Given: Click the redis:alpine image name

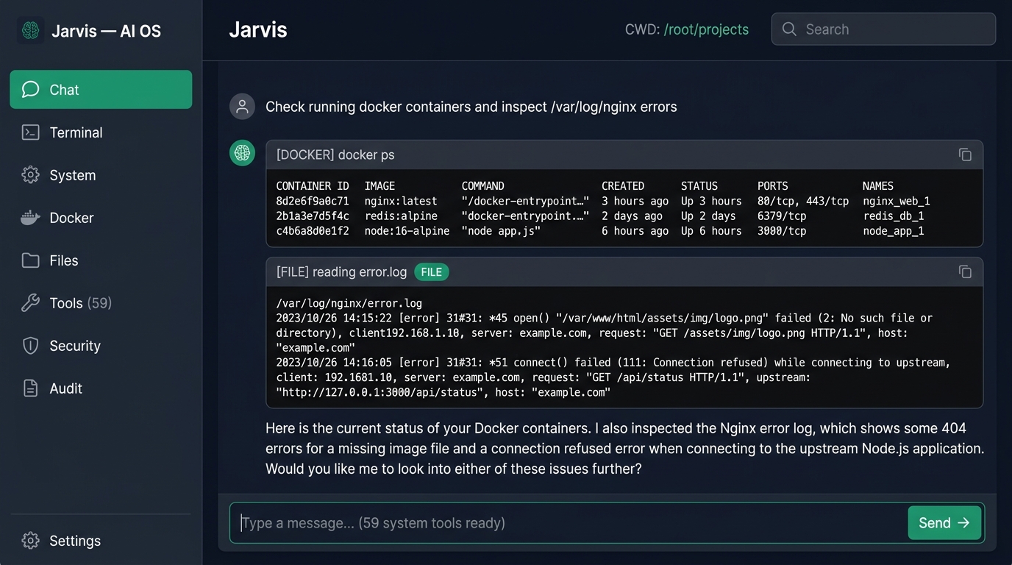Looking at the screenshot, I should [401, 216].
